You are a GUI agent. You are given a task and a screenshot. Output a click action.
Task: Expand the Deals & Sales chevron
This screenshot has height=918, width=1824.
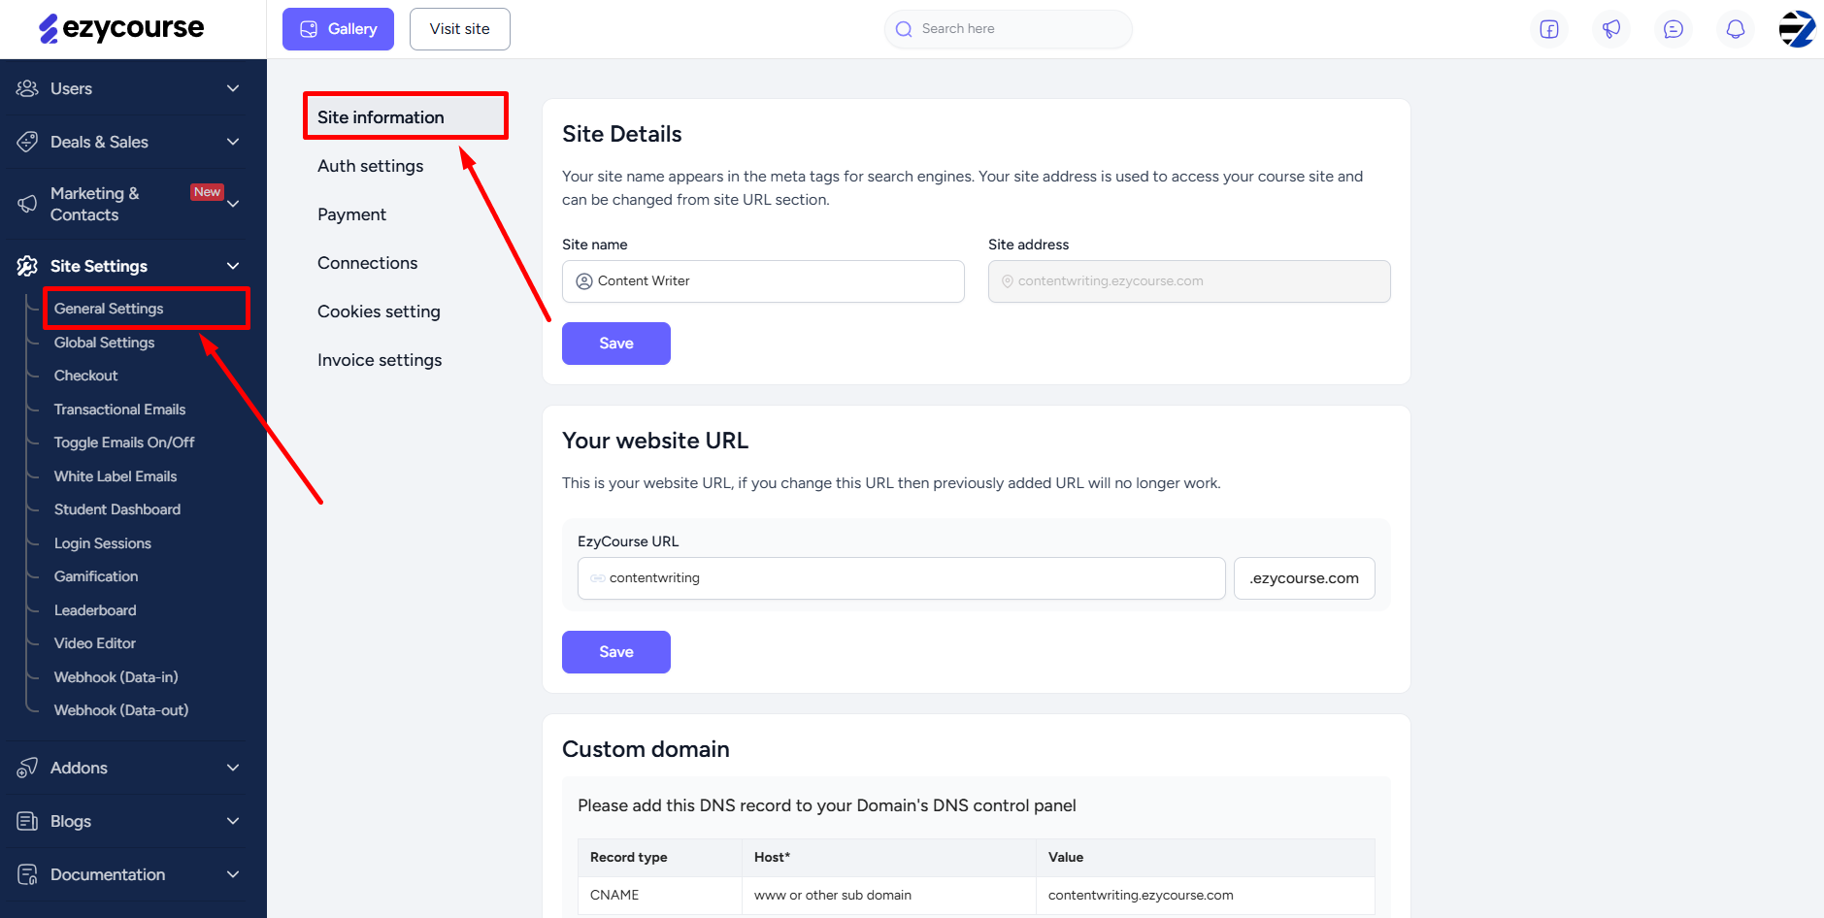(233, 142)
